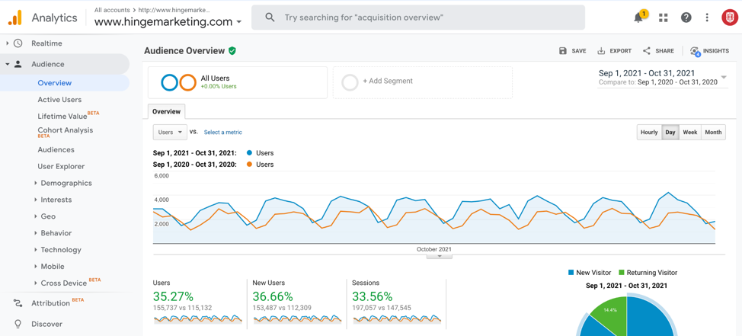Image resolution: width=742 pixels, height=336 pixels.
Task: Open the account selector www.hingemarketing.com dropdown
Action: click(x=168, y=22)
